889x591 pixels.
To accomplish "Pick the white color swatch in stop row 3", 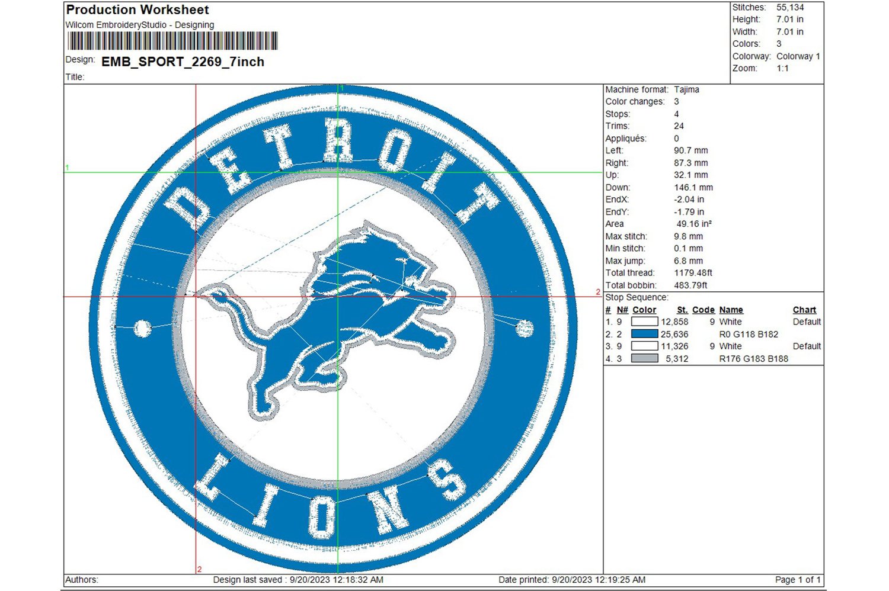I will point(644,346).
